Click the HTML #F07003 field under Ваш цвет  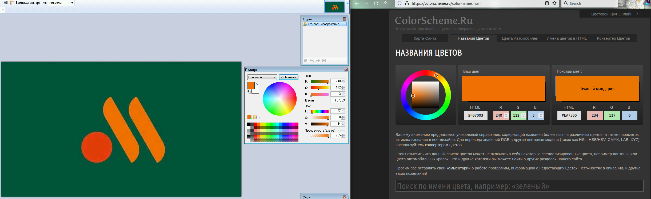(476, 115)
